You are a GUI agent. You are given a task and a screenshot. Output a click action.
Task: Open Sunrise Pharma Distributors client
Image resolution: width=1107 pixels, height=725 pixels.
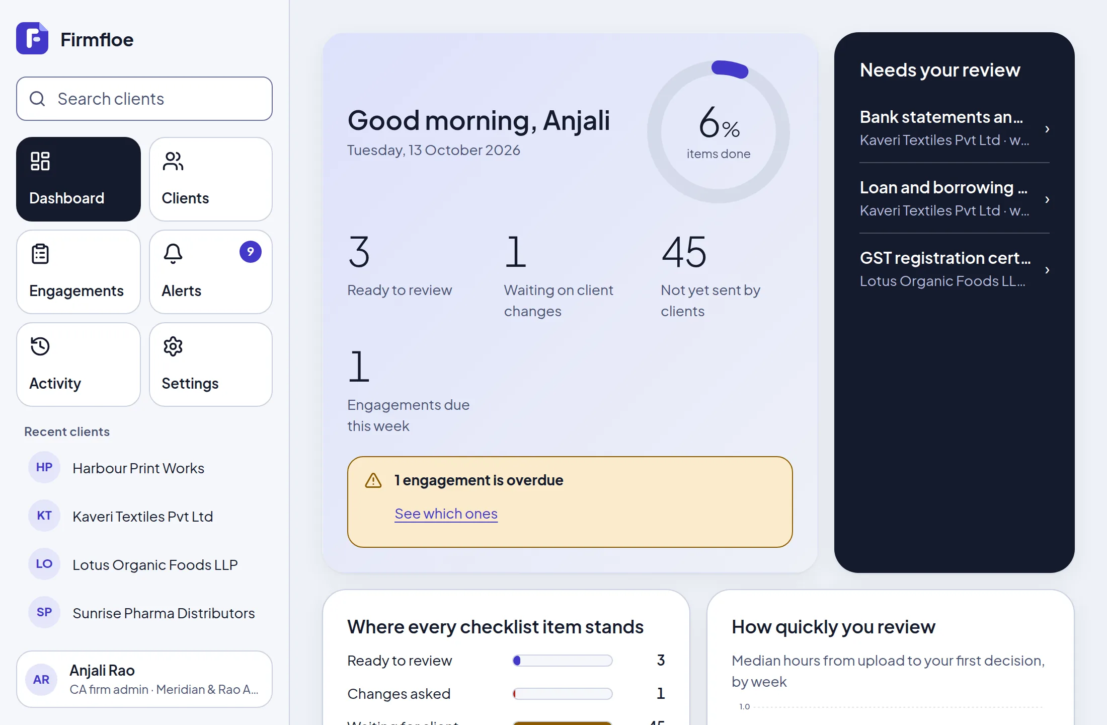[x=144, y=613]
